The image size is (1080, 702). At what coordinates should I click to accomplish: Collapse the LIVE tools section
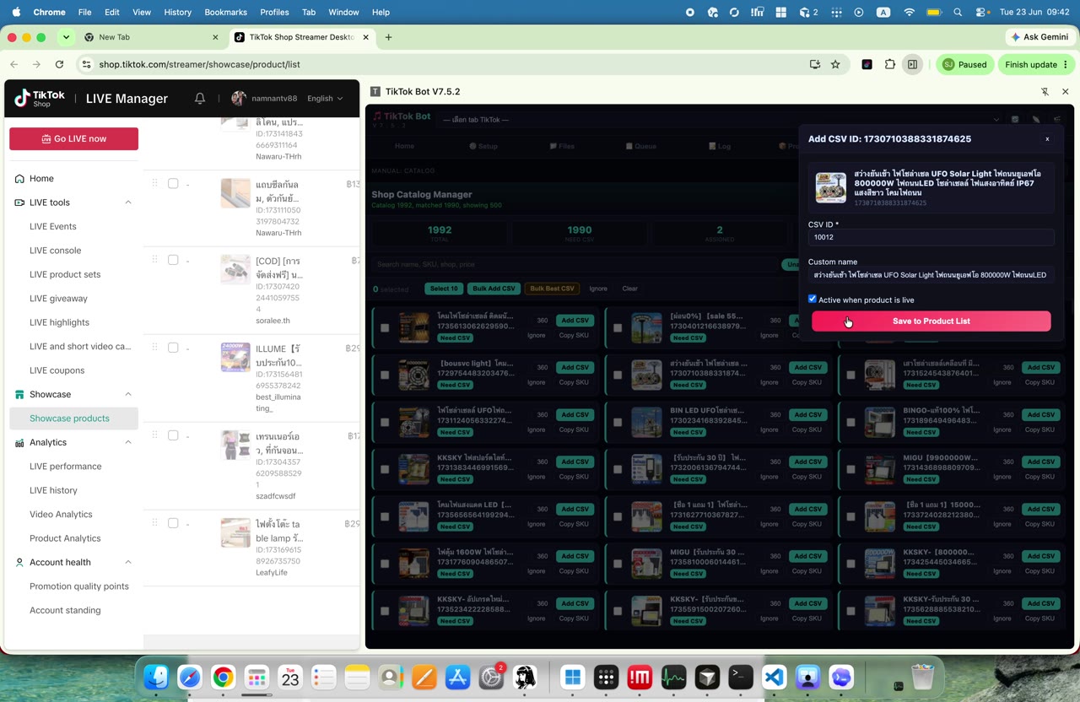click(128, 202)
